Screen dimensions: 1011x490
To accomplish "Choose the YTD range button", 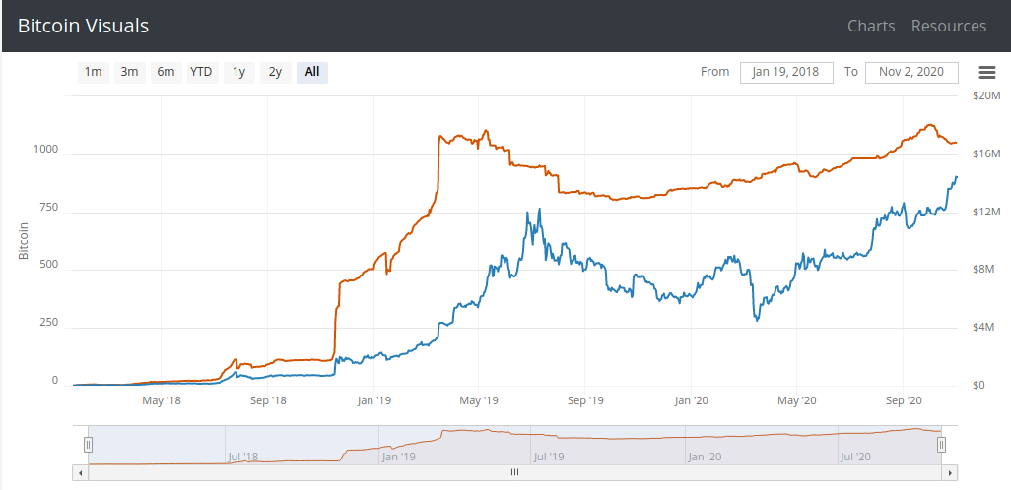I will [201, 72].
